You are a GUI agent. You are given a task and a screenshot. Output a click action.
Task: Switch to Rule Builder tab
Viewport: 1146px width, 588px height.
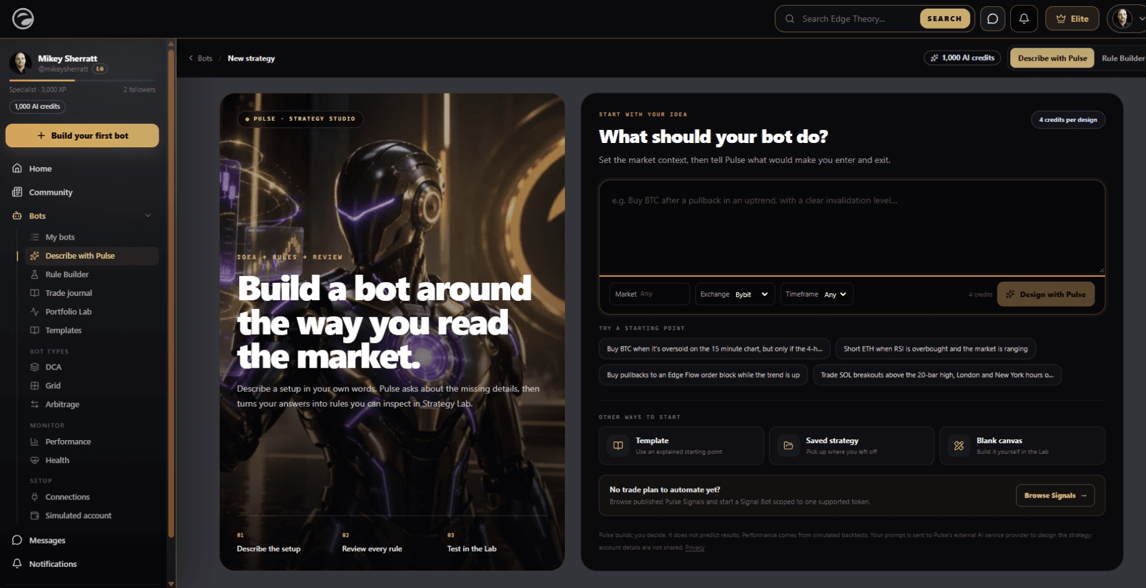tap(1122, 58)
